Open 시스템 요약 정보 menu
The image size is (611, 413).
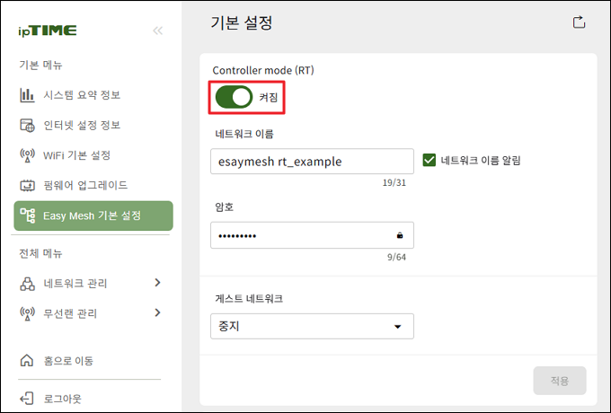[82, 95]
